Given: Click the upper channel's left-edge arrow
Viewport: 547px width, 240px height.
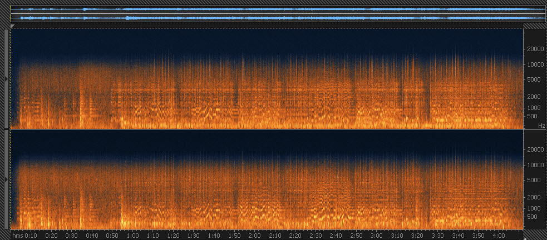Looking at the screenshot, I should pos(6,79).
